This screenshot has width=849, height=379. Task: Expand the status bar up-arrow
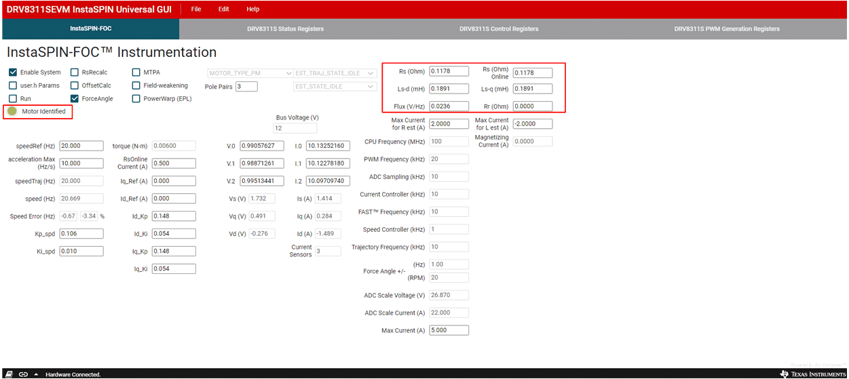pos(36,374)
